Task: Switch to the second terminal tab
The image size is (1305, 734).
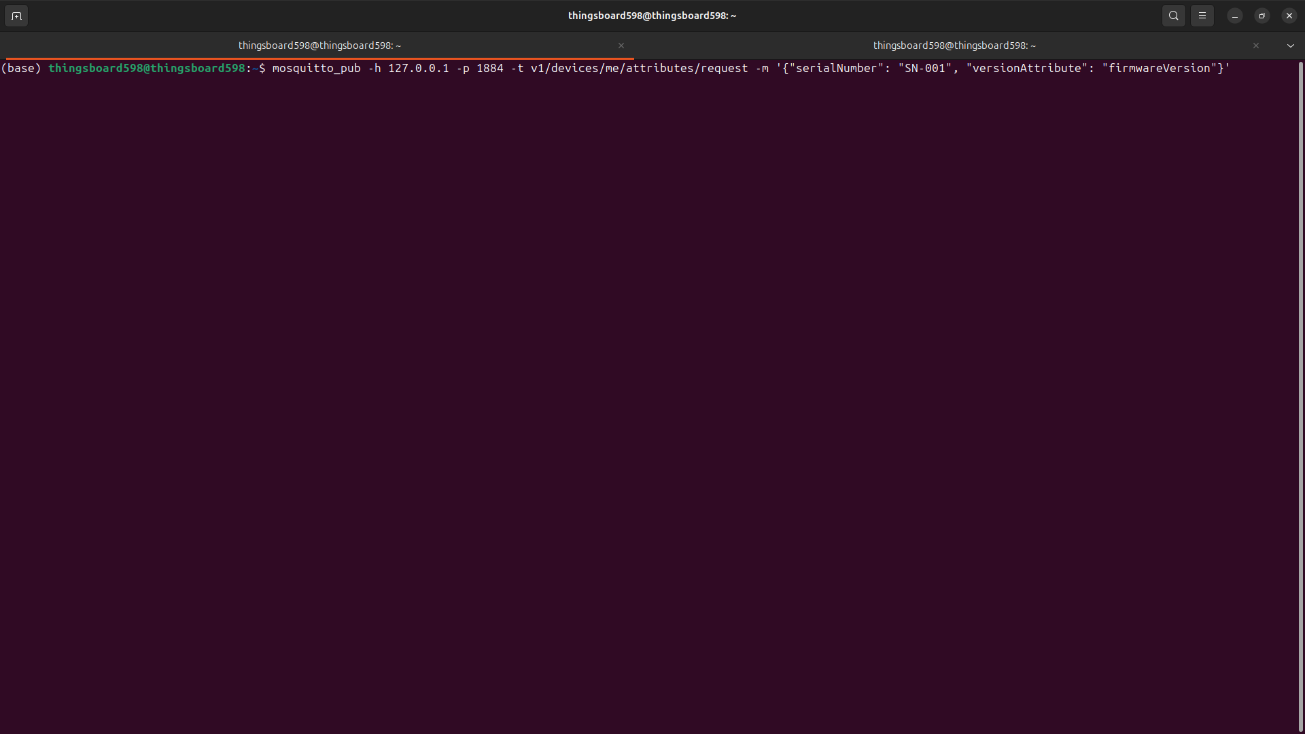Action: pos(954,46)
